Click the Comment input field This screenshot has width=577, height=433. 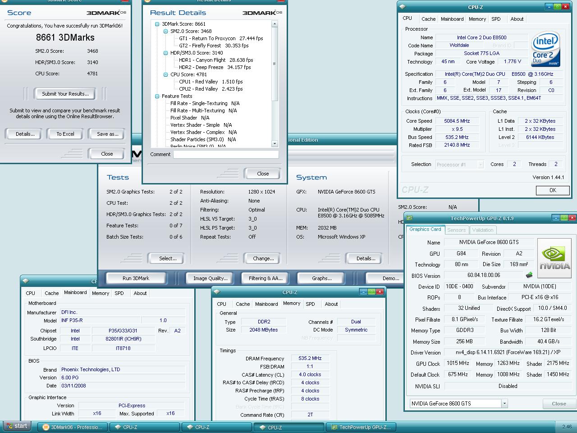pos(226,154)
